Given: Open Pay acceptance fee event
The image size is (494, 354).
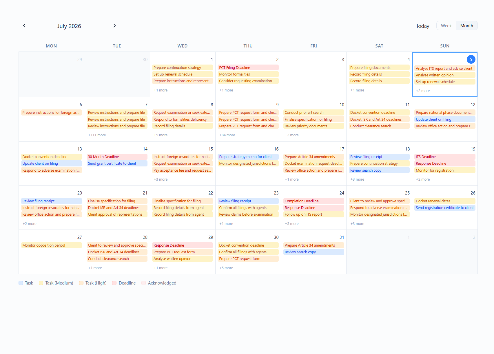Looking at the screenshot, I should coord(183,170).
